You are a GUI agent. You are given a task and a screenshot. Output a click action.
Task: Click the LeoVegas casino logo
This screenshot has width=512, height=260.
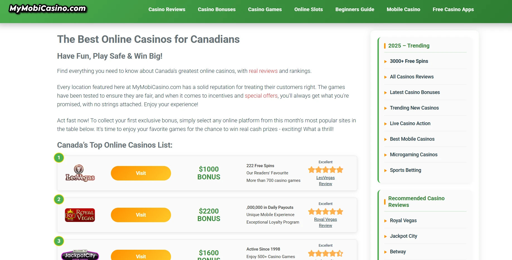pos(80,173)
